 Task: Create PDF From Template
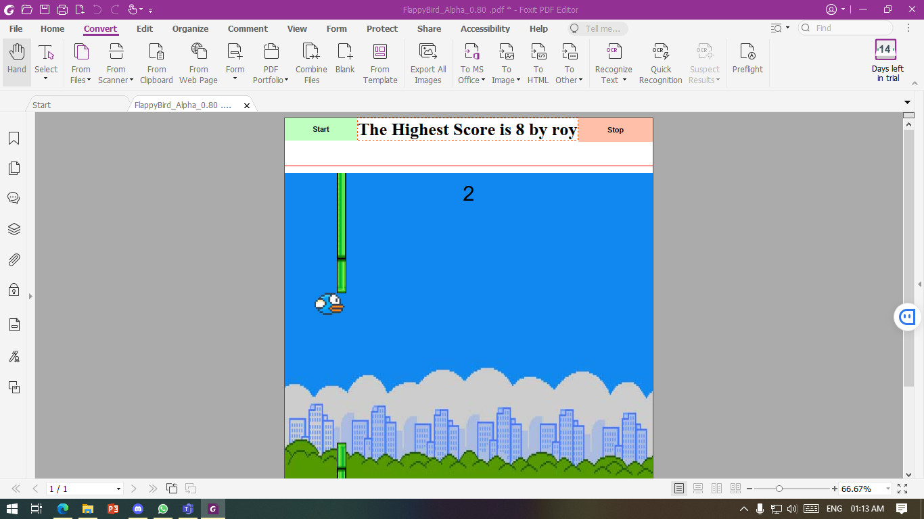click(x=380, y=62)
